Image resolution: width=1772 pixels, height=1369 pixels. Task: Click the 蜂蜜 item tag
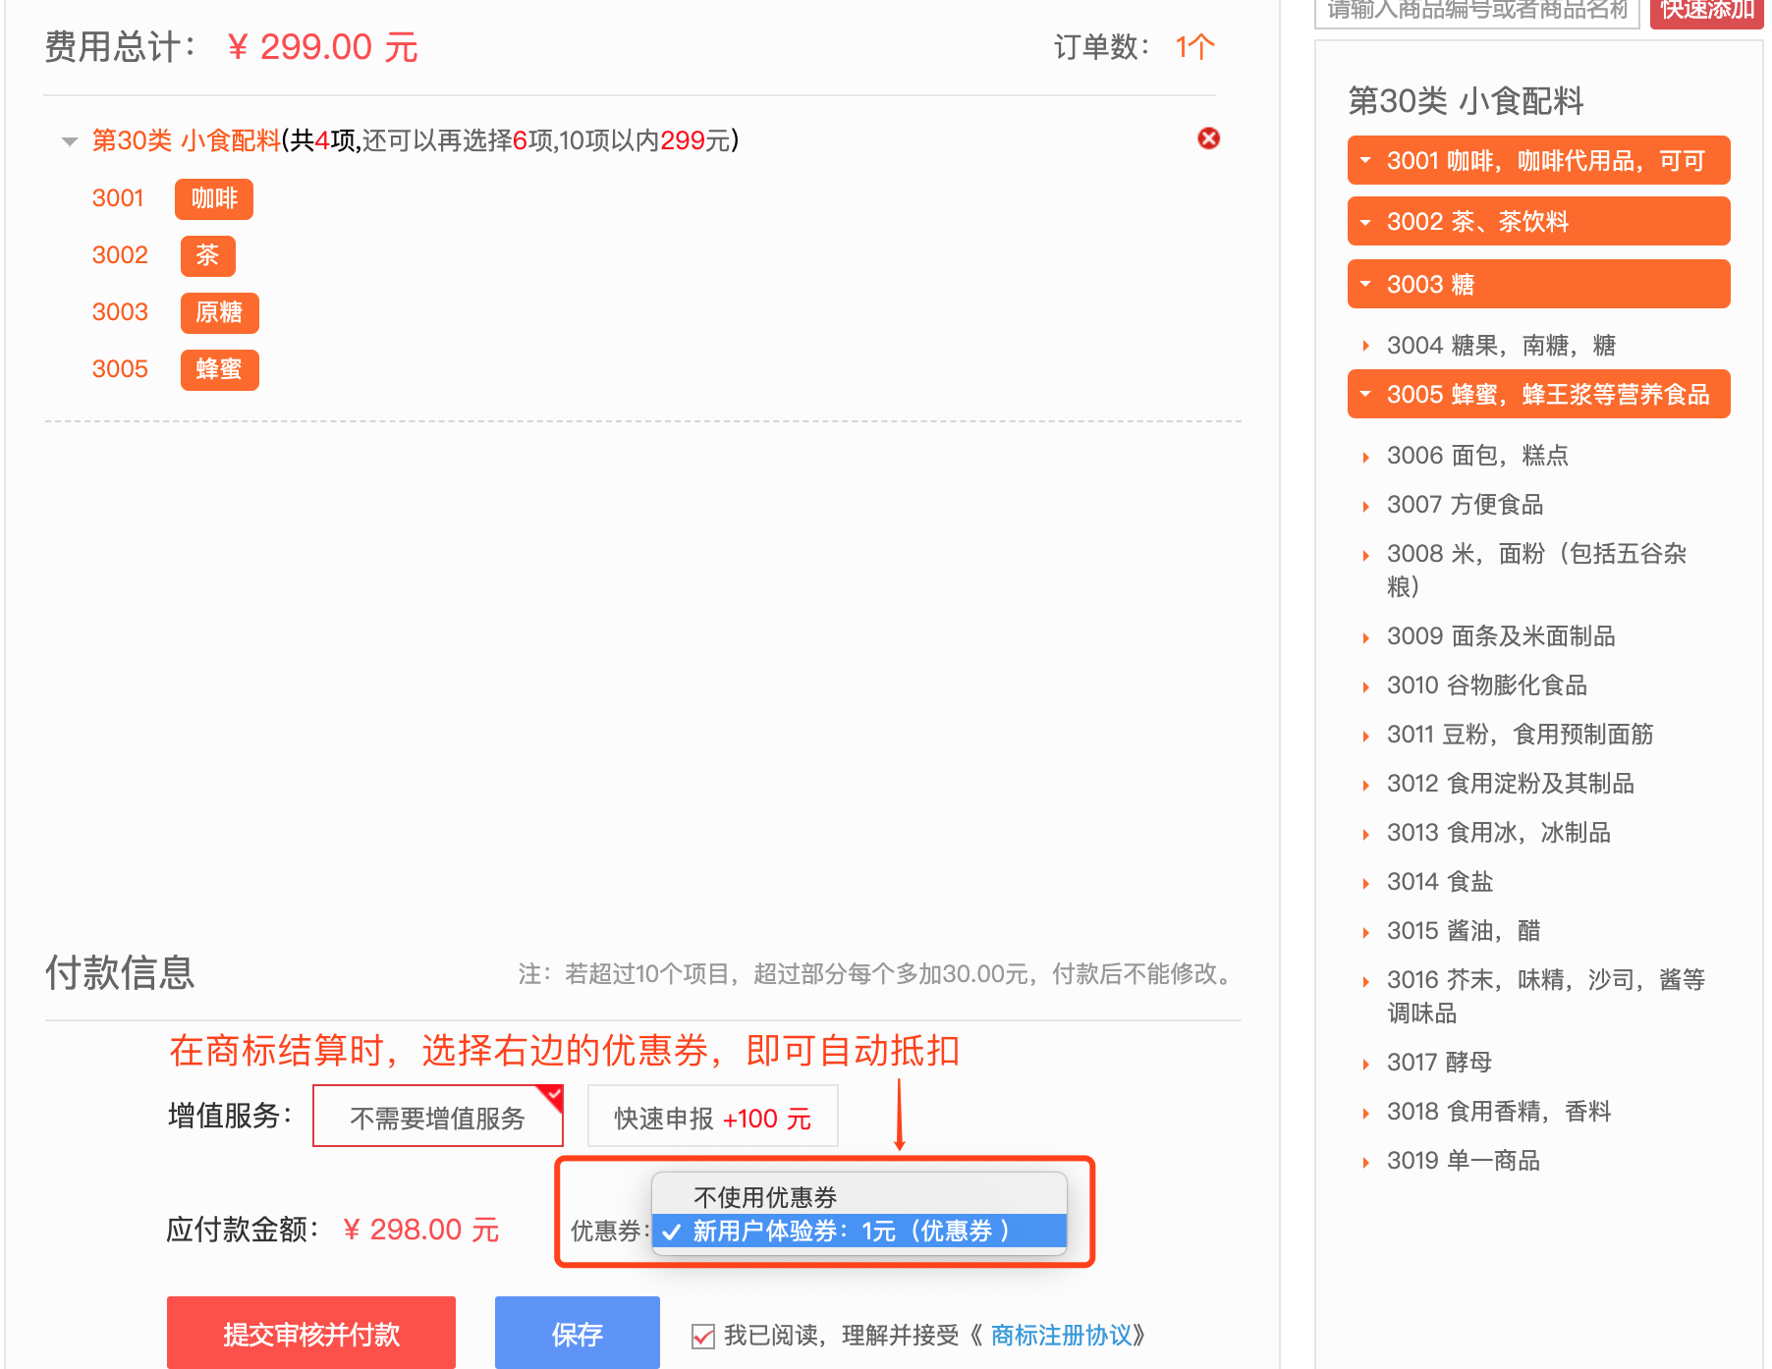pyautogui.click(x=219, y=370)
